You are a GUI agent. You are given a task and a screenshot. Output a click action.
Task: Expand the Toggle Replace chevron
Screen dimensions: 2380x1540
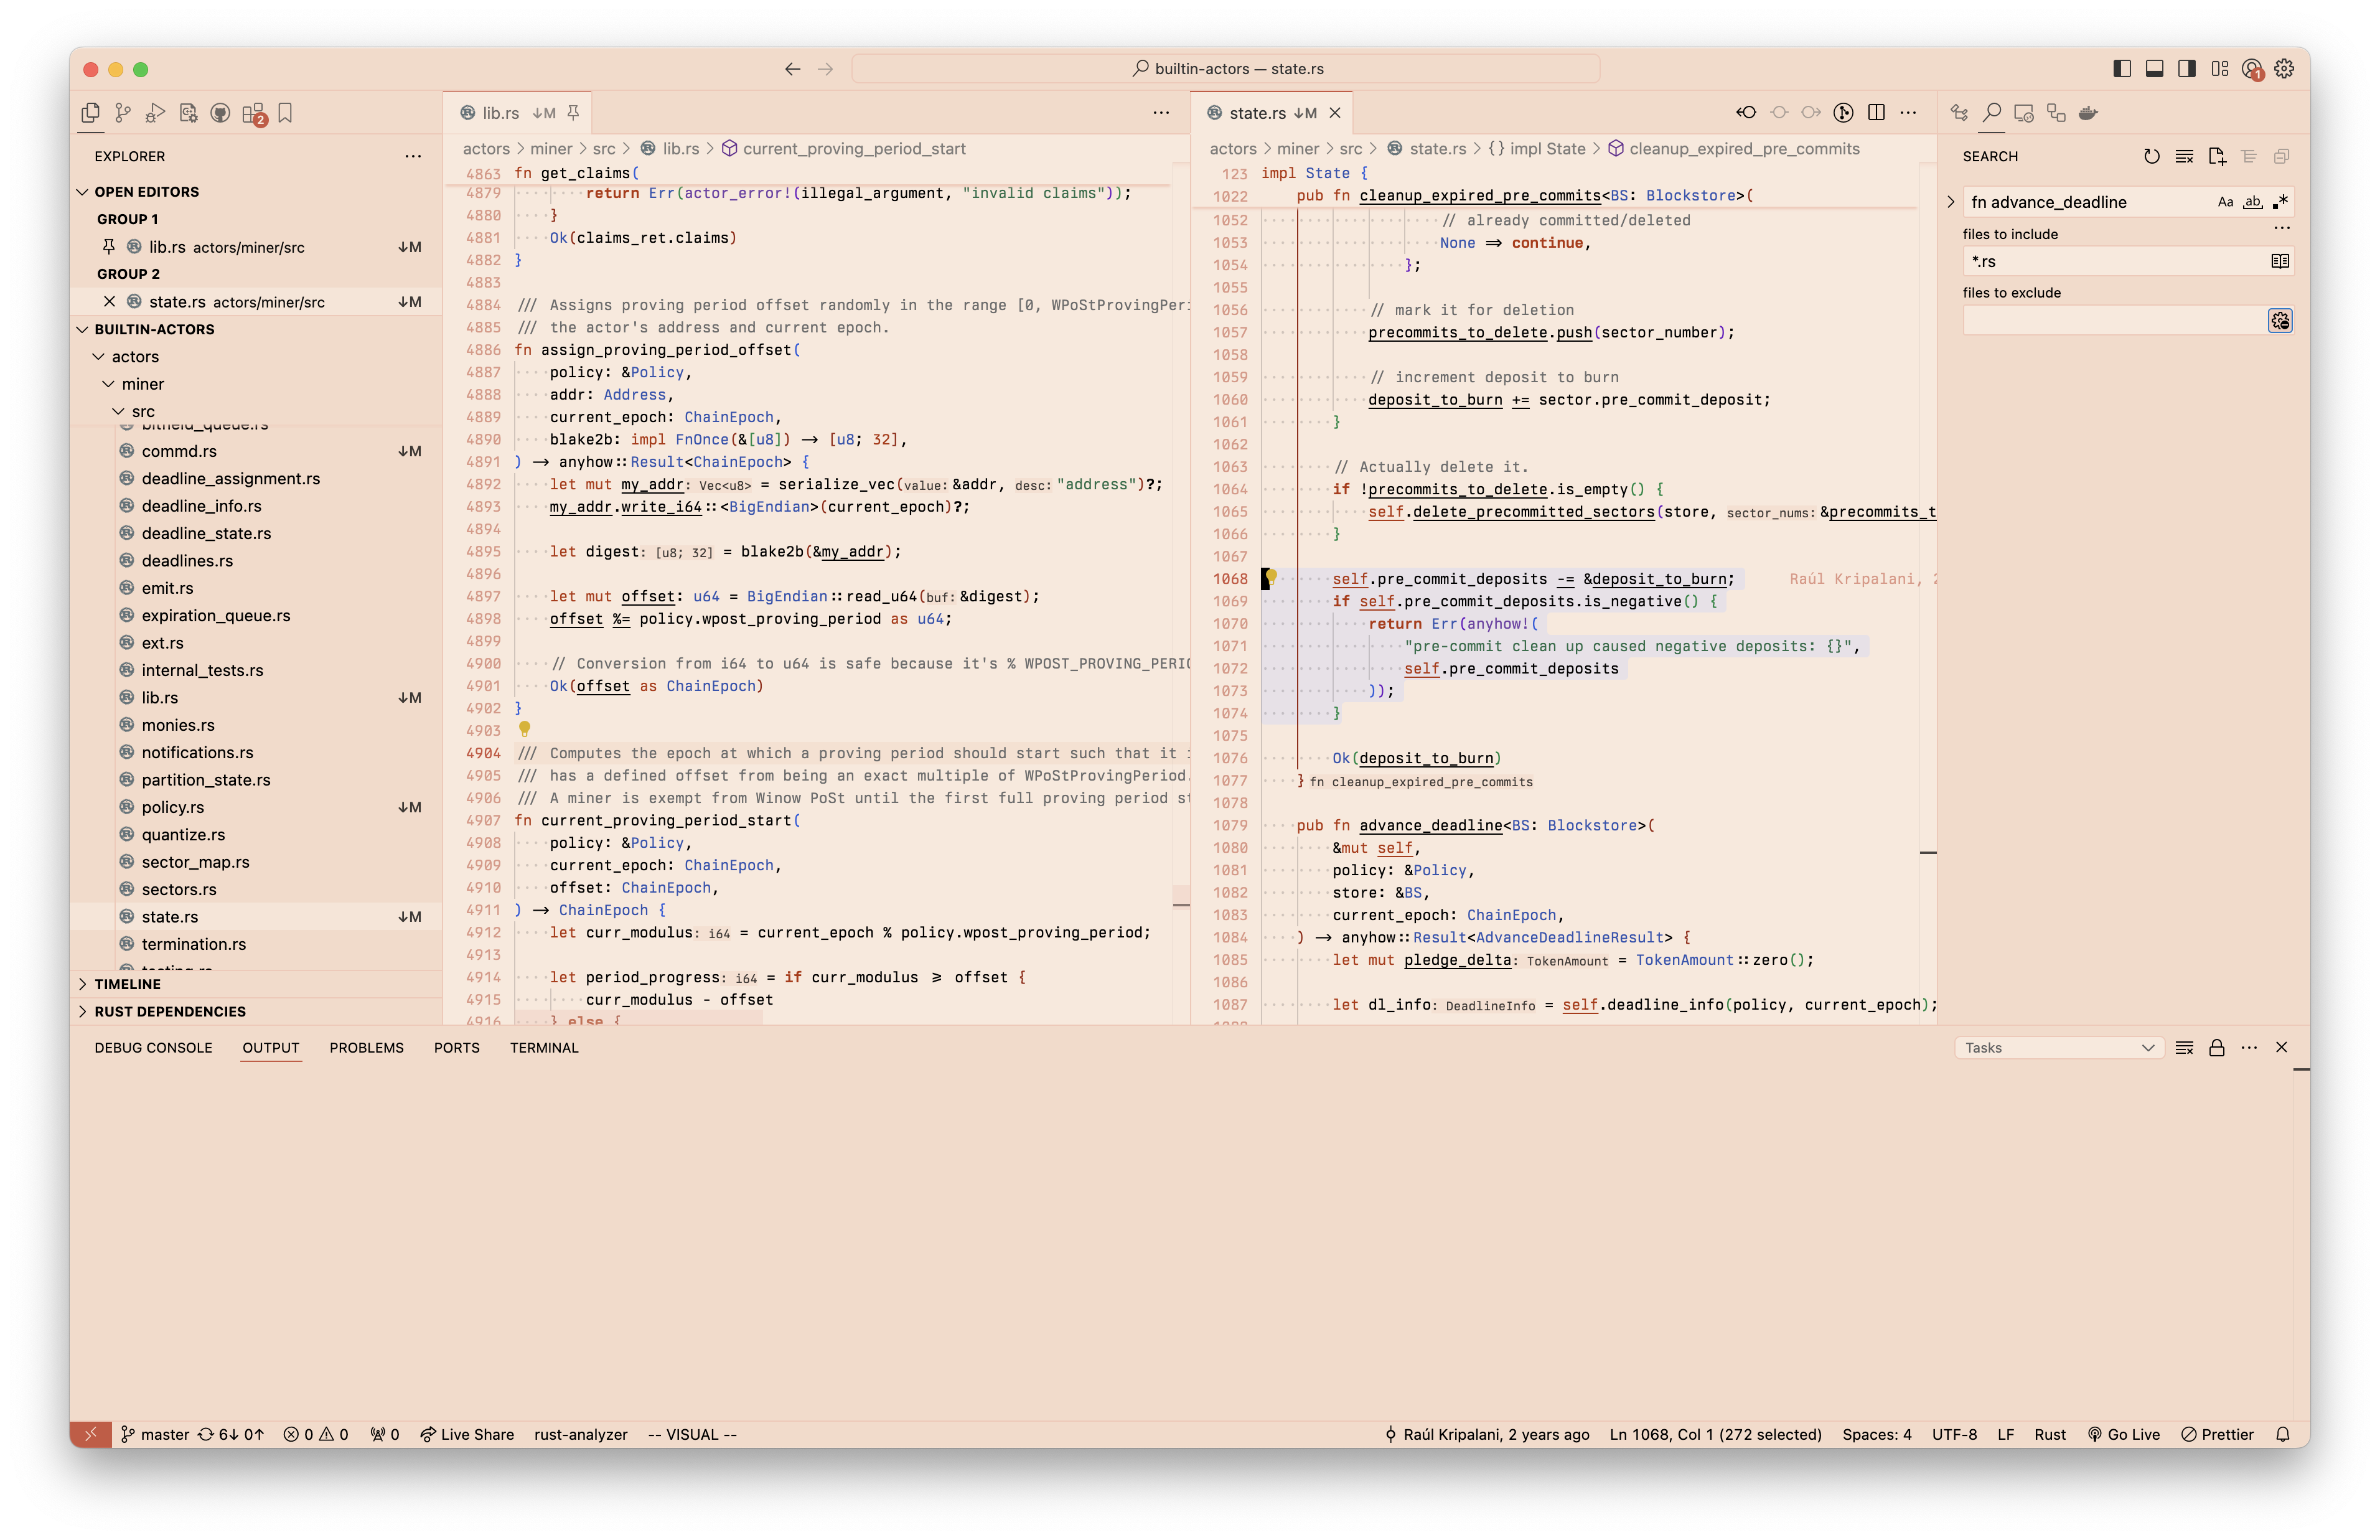pos(1950,202)
